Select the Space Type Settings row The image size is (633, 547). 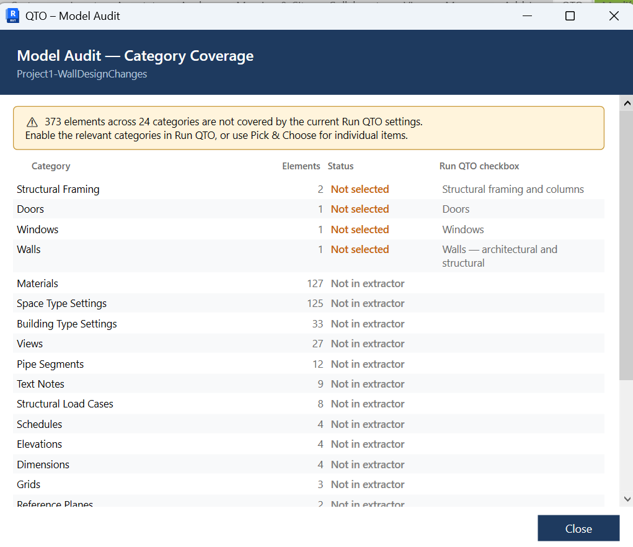coord(309,303)
